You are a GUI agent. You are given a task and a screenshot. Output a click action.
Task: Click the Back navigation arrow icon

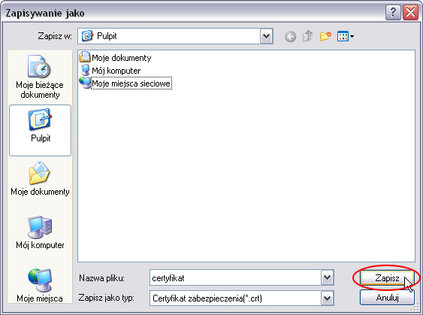pyautogui.click(x=290, y=36)
